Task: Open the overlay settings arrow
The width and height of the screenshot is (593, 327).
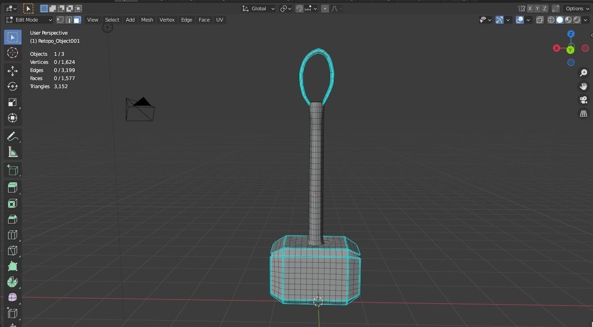Action: click(528, 20)
